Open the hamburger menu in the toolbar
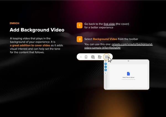The width and height of the screenshot is (166, 117). pyautogui.click(x=81, y=57)
